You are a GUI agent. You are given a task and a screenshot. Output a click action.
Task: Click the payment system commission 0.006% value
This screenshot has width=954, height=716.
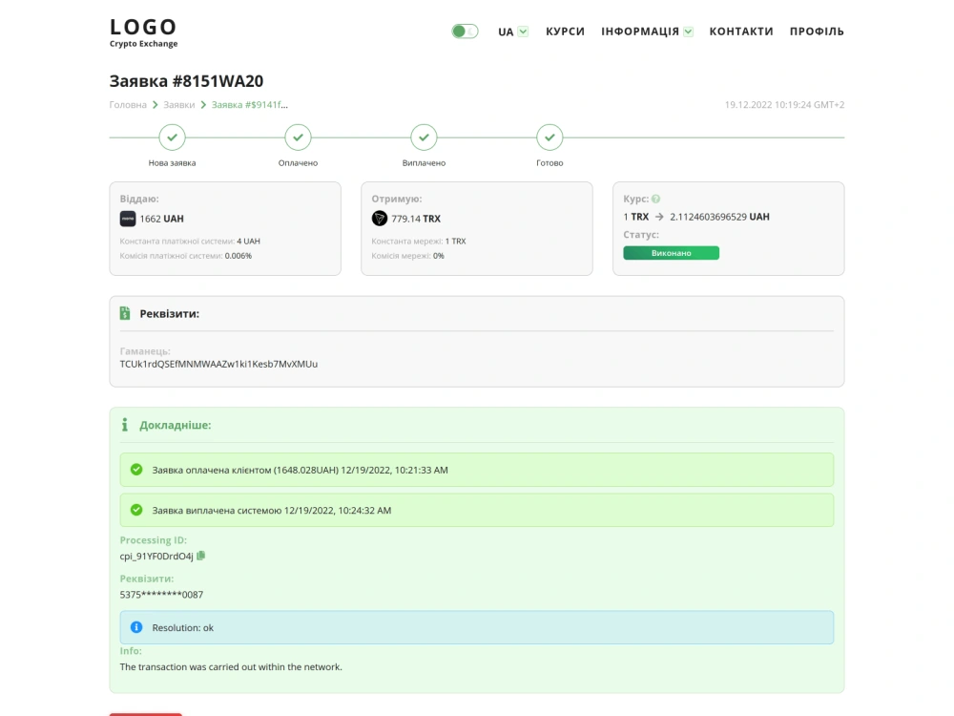pyautogui.click(x=238, y=256)
